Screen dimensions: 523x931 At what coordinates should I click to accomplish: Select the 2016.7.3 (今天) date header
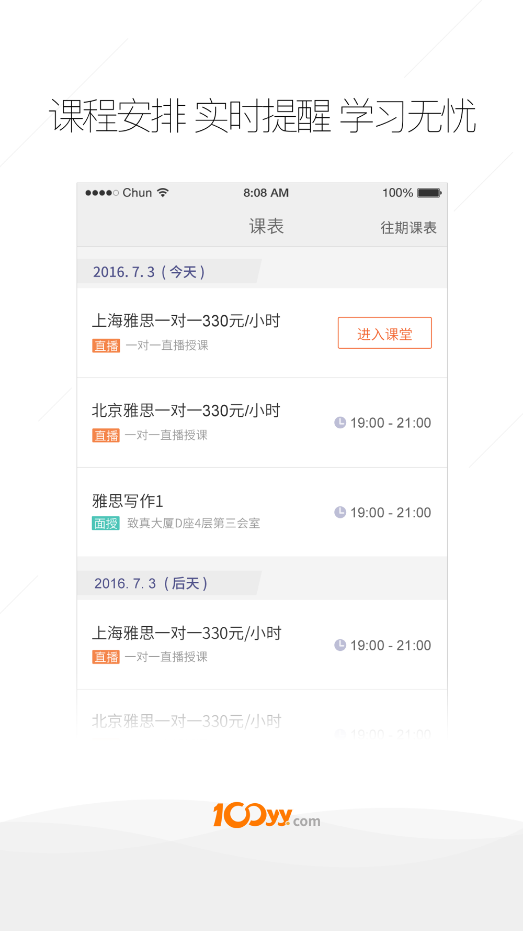coord(149,272)
